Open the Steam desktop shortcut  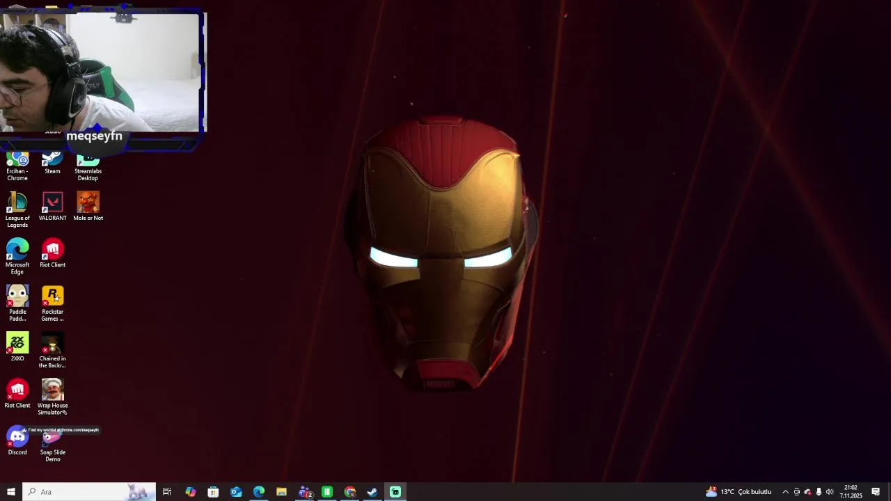click(x=52, y=164)
